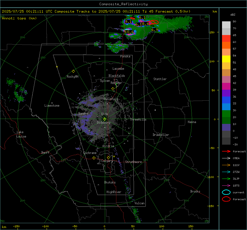Screen dimensions: 247x230
Task: Click the dBZ legend heading
Action: pos(233,14)
